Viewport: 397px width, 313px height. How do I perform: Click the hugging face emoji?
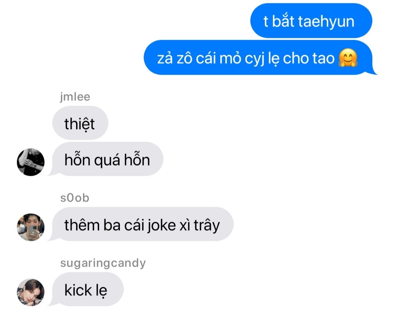(x=348, y=58)
